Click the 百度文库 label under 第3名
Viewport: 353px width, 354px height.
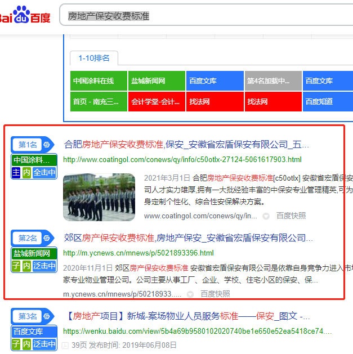click(x=34, y=331)
